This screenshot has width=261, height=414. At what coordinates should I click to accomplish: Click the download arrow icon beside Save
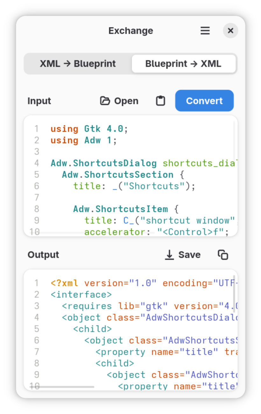(x=169, y=255)
